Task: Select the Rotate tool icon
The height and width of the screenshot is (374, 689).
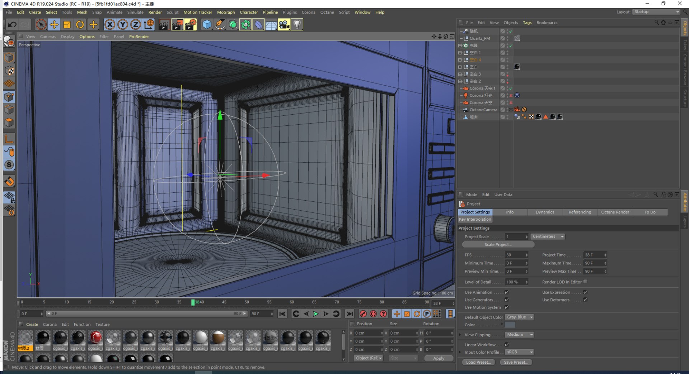Action: click(80, 25)
